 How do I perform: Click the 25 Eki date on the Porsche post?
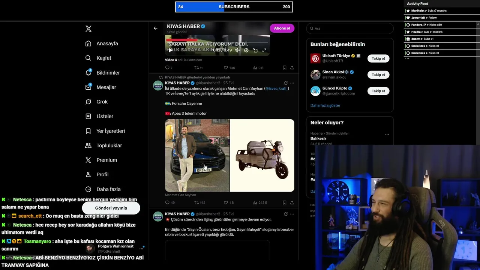(228, 83)
